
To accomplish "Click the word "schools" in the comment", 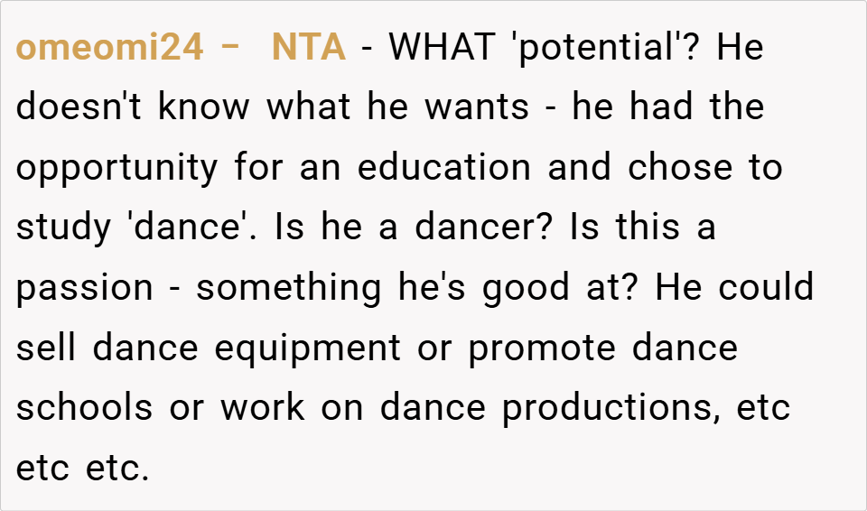I will click(85, 408).
